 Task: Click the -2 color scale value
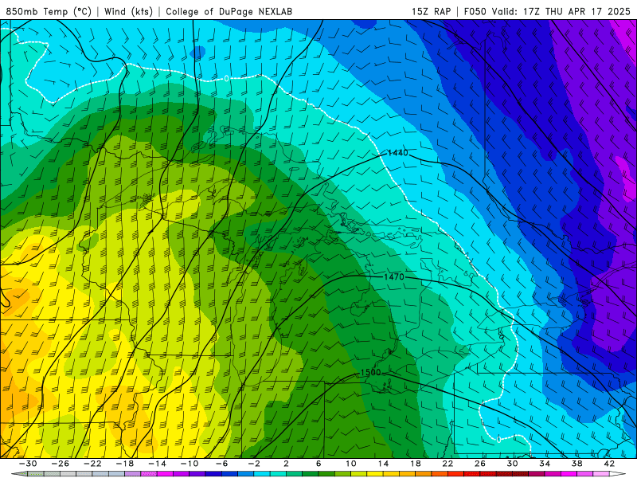coord(254,464)
